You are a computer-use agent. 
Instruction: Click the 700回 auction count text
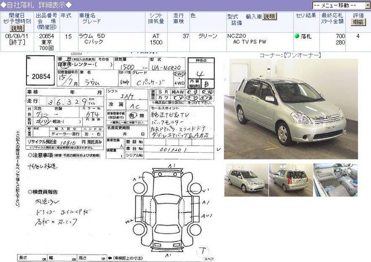pyautogui.click(x=46, y=48)
